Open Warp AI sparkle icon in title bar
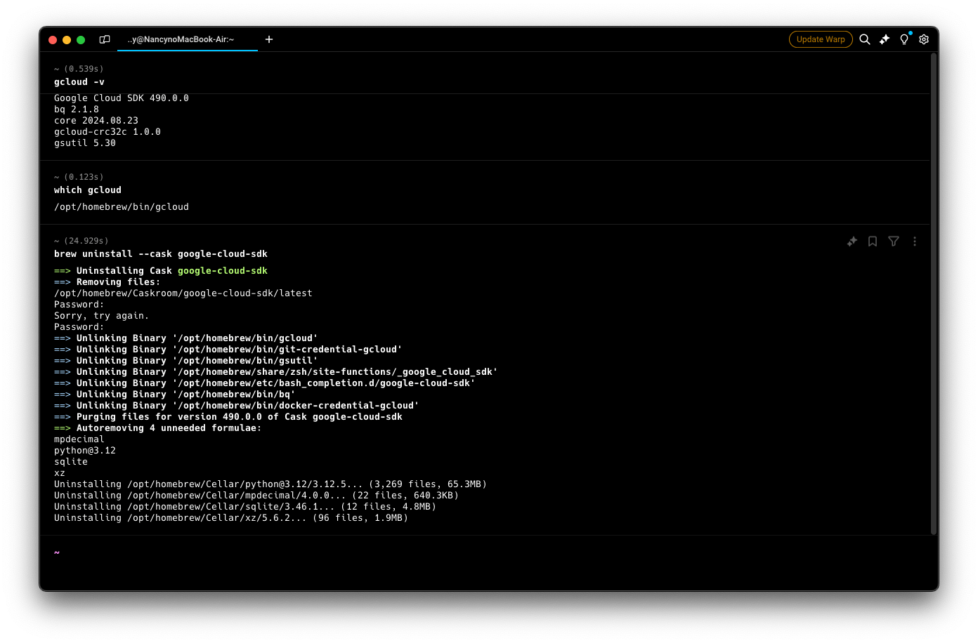The width and height of the screenshot is (978, 643). [x=885, y=39]
